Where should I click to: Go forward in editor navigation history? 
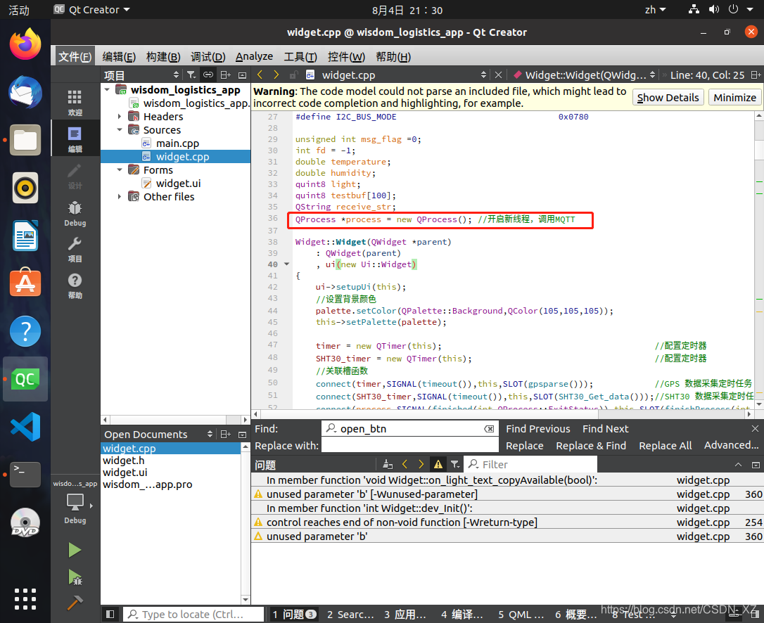coord(276,75)
